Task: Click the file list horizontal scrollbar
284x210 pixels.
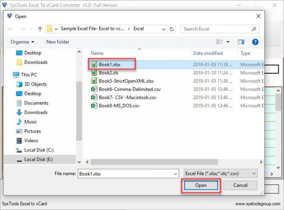Action: (x=154, y=162)
